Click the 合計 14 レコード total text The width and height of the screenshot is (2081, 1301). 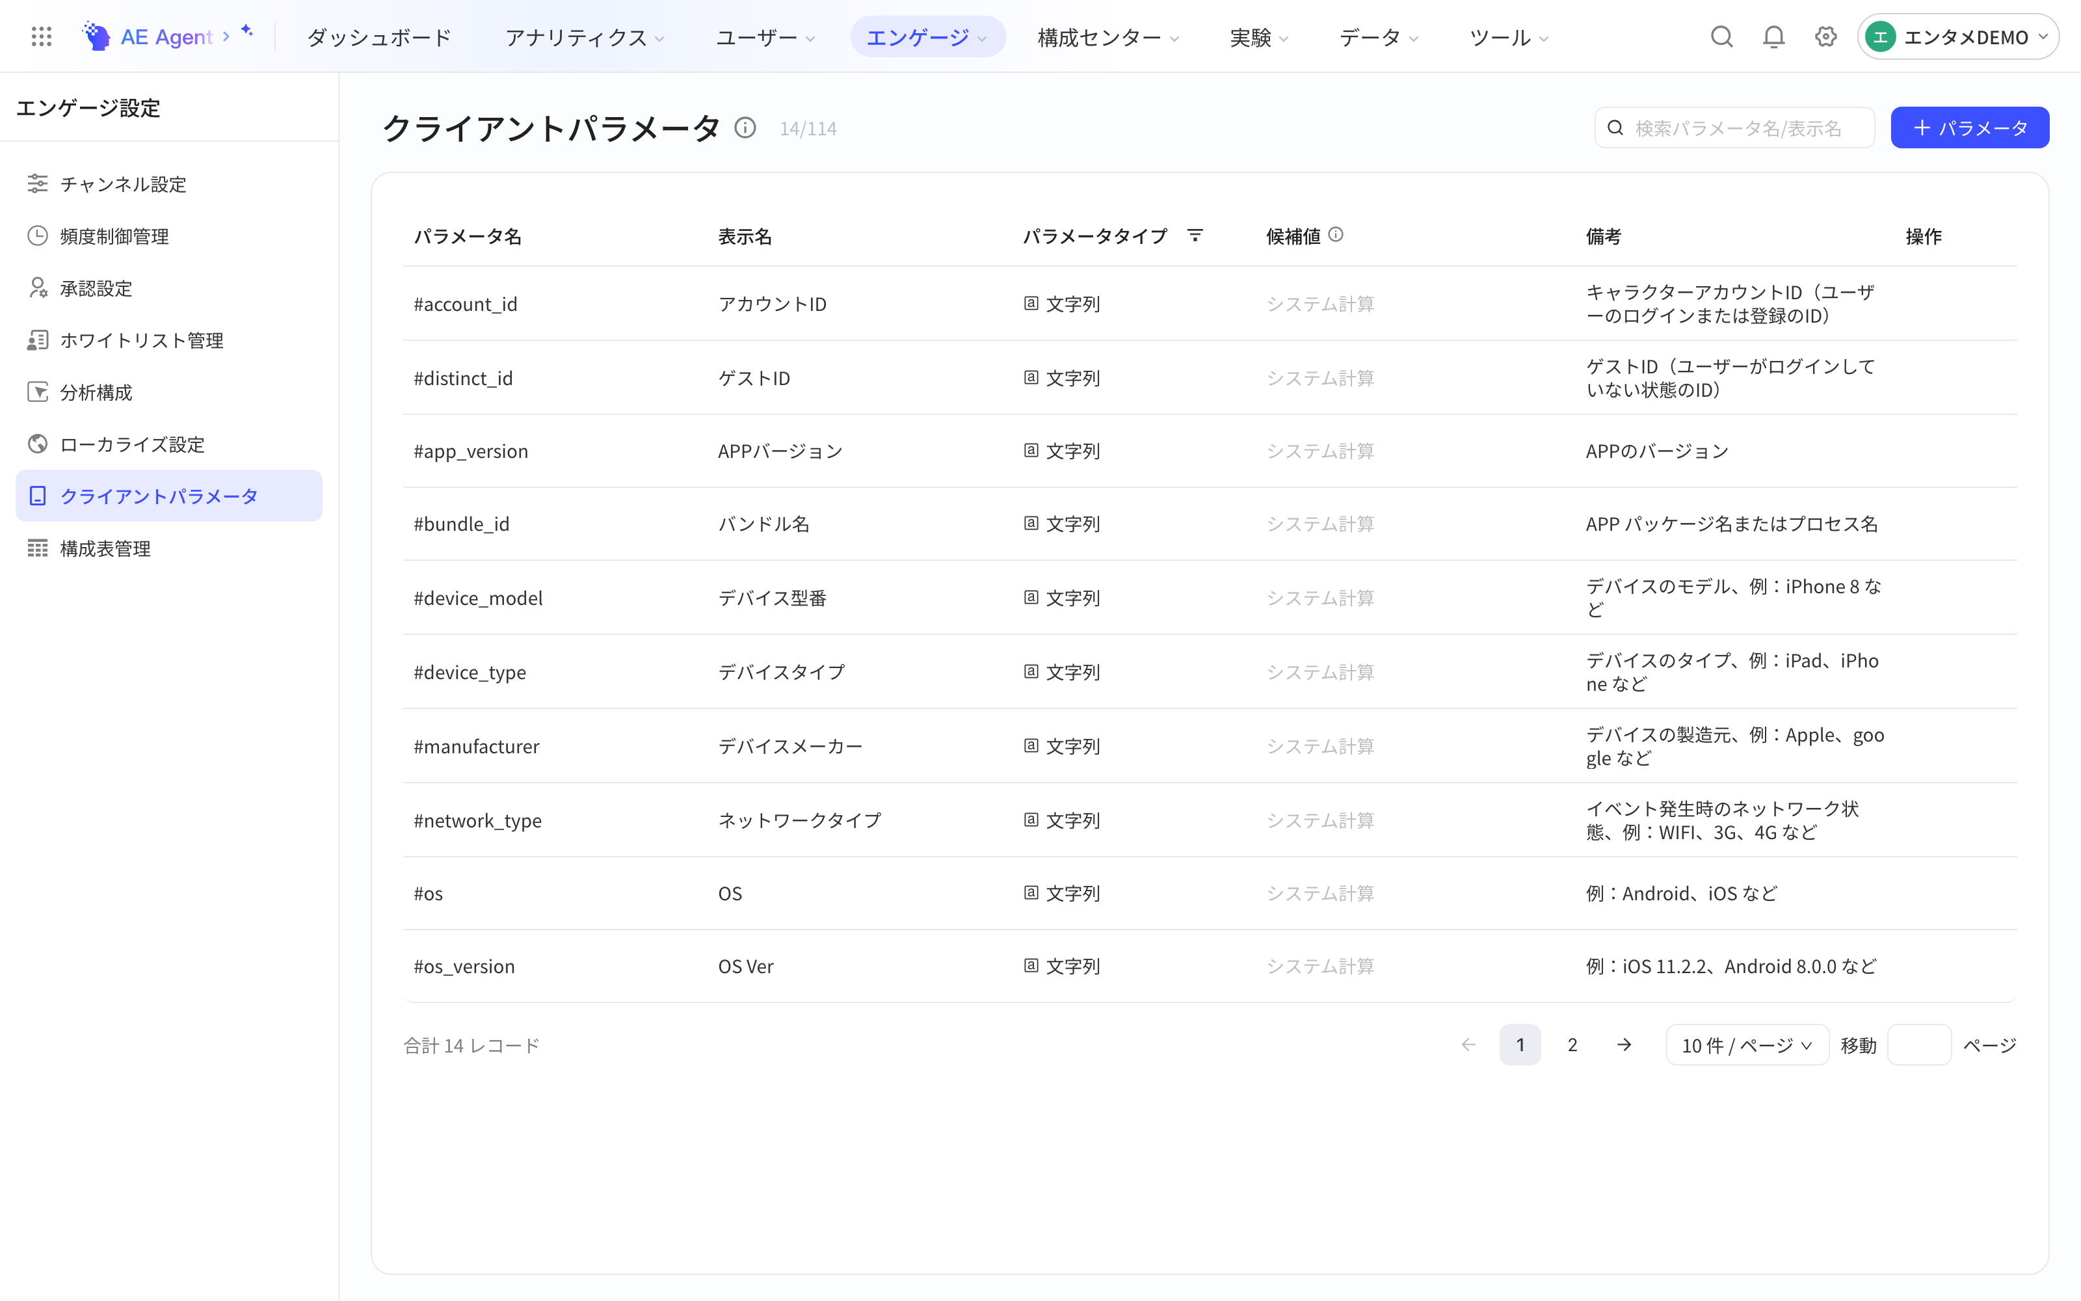471,1045
